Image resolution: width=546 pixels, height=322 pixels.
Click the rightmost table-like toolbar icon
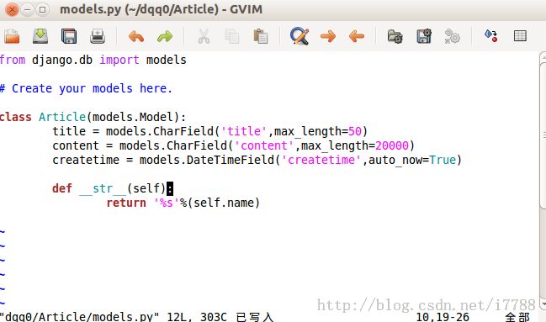point(520,36)
